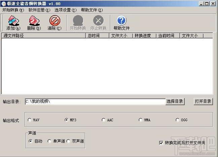Click the application icon in the title bar

[x=4, y=4]
